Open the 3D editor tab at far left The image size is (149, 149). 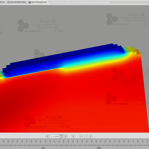2,2
